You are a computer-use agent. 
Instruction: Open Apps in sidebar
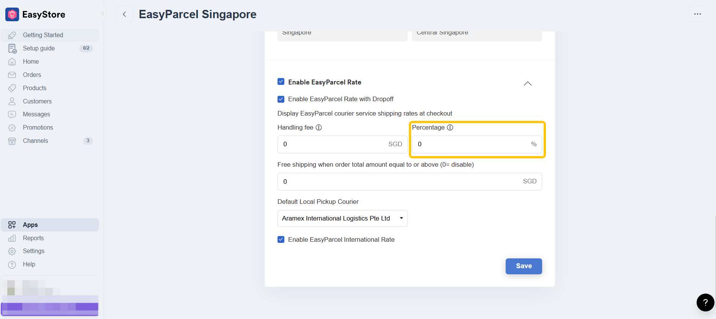[x=50, y=225]
